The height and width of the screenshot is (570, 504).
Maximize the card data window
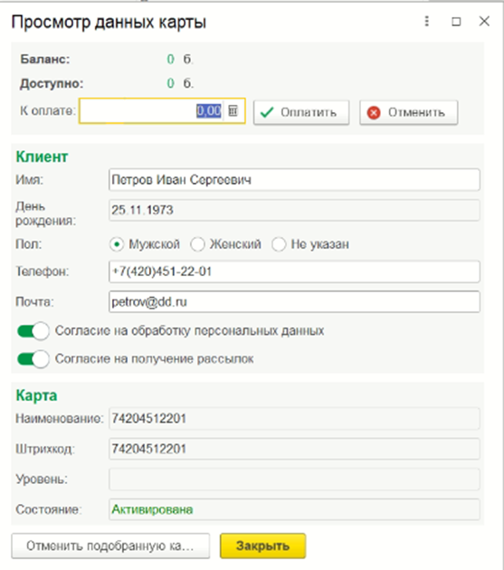[456, 22]
